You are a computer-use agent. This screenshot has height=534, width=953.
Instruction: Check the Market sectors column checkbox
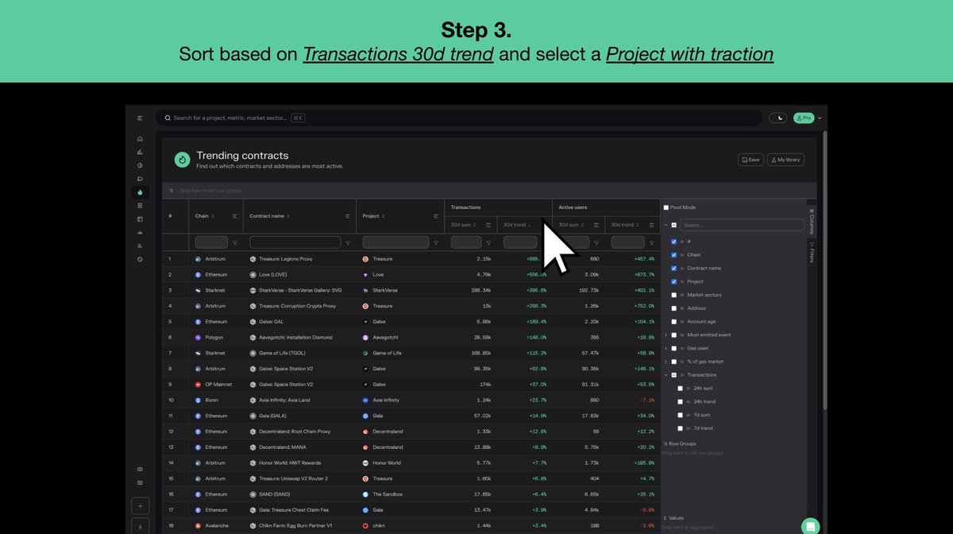(673, 295)
